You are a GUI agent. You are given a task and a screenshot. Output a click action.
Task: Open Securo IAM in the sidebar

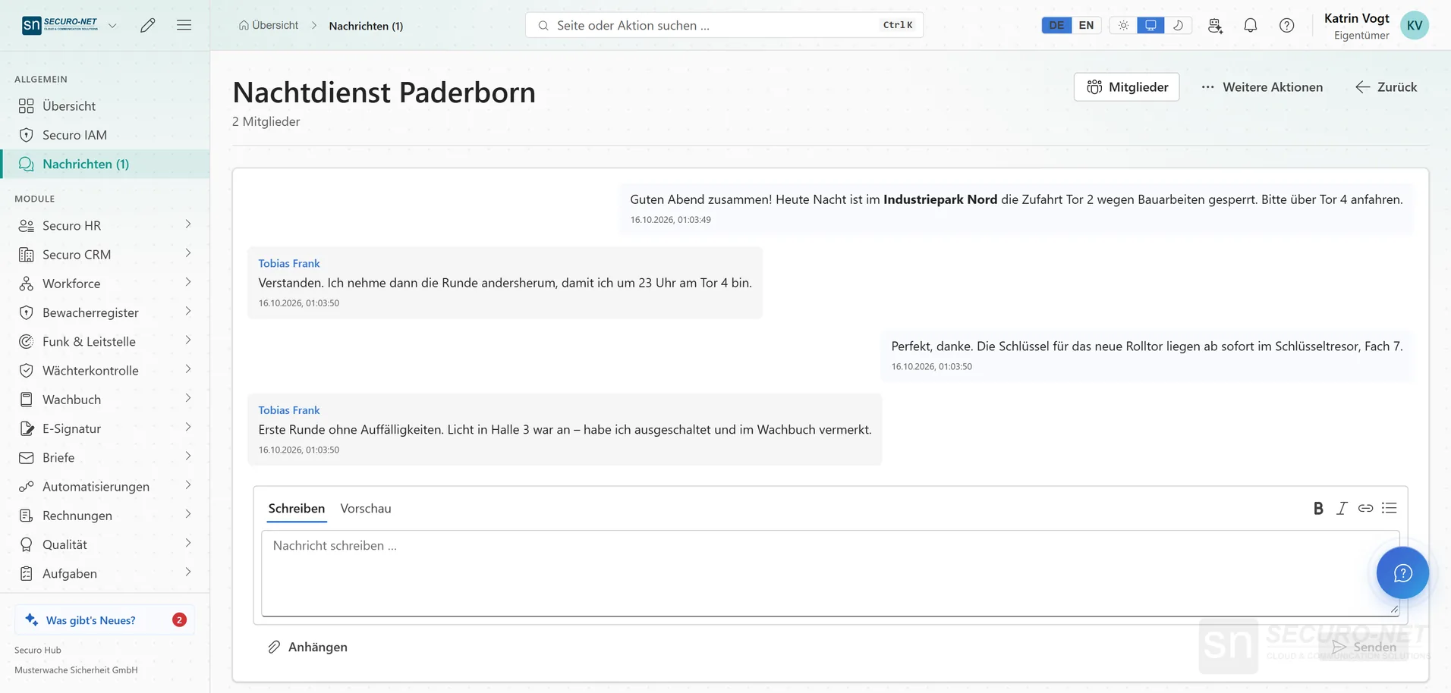click(105, 135)
